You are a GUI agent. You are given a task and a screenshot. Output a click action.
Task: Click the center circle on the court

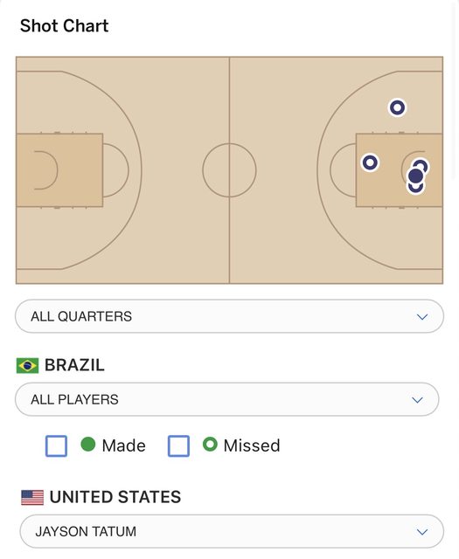click(x=229, y=170)
